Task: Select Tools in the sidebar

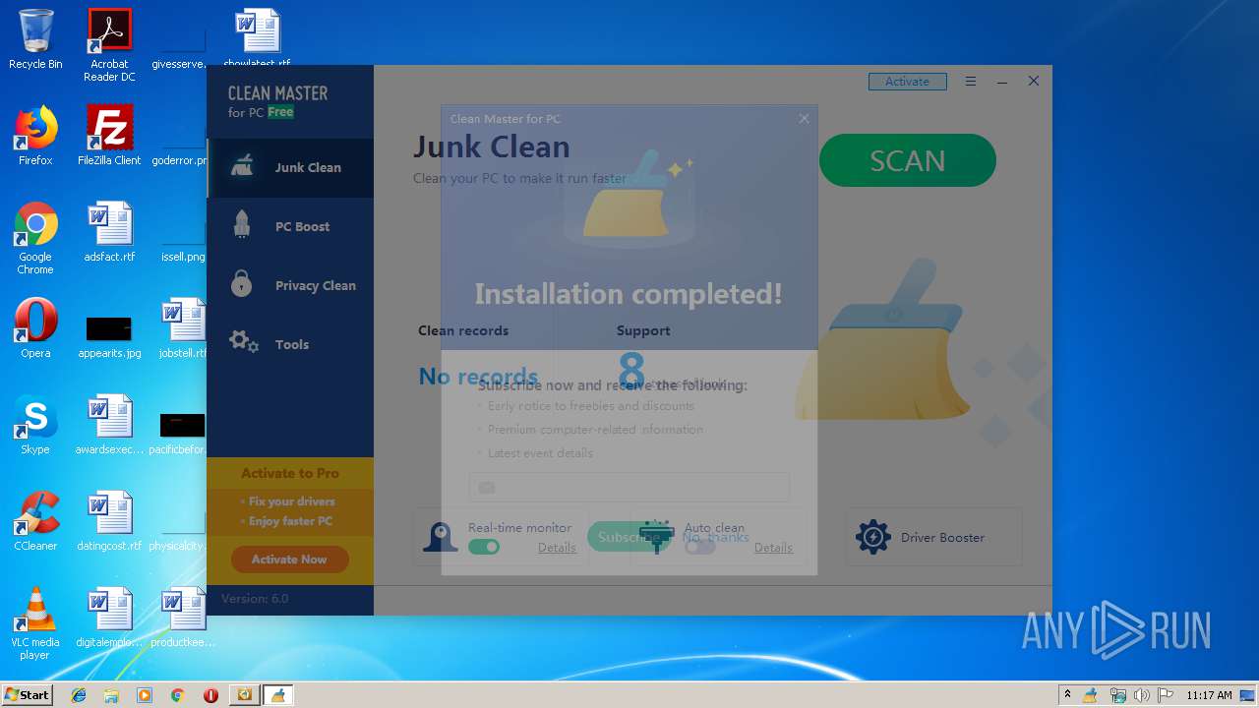Action: coord(290,344)
